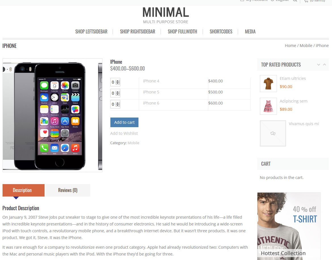Click the Add to cart button
The image size is (332, 260).
click(x=124, y=122)
